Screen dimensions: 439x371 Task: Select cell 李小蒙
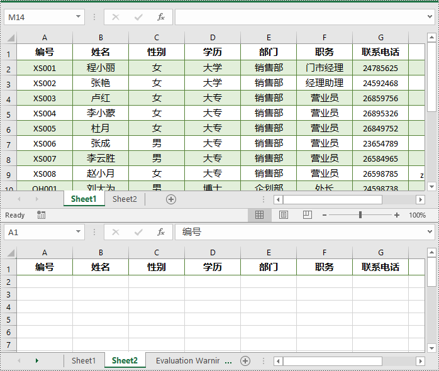(101, 113)
